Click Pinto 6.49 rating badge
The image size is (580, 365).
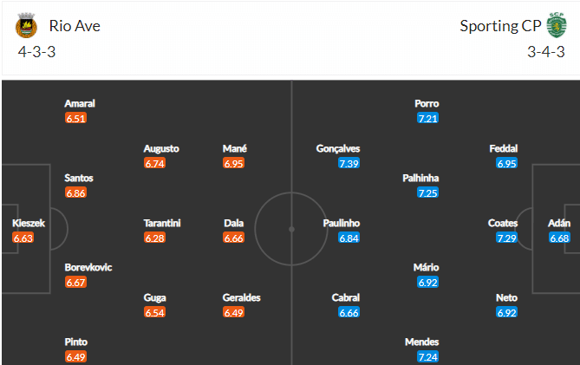tap(75, 357)
